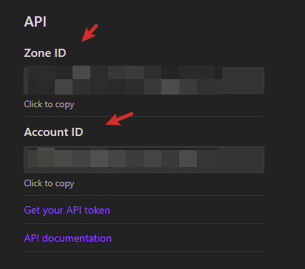The width and height of the screenshot is (305, 269).
Task: Open the API documentation link
Action: [67, 238]
